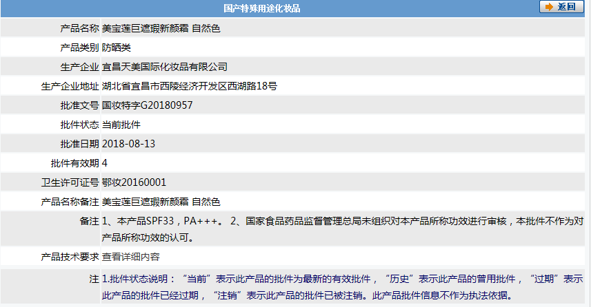Viewport: 591px width, 307px height.
Task: Select address 湖北省宜昌市西陵经济开发区西湖路18号
Action: [190, 87]
